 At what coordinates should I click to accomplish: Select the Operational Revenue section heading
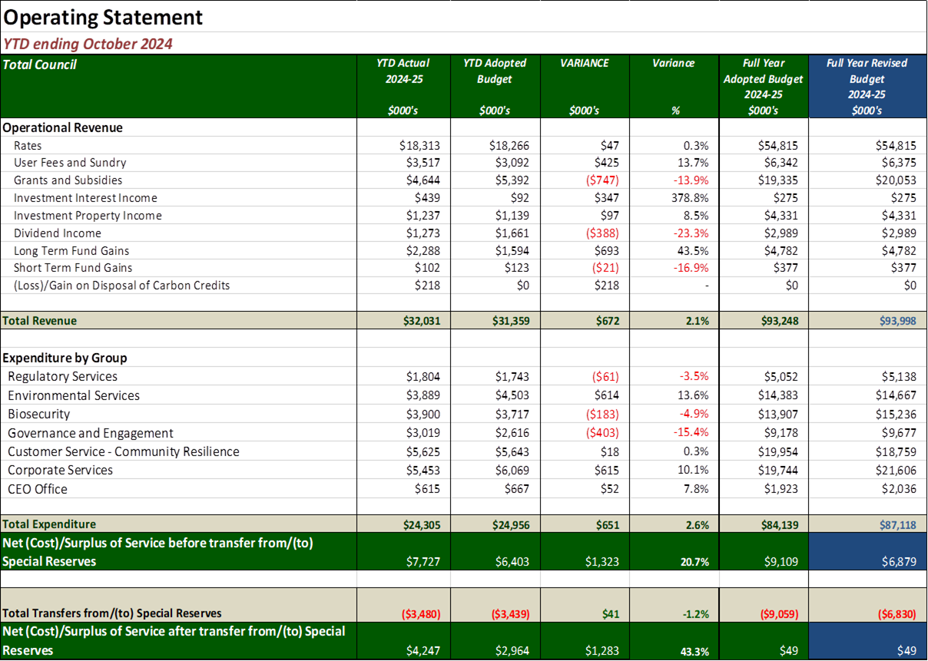click(x=63, y=127)
